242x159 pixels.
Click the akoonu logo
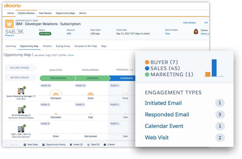click(12, 6)
